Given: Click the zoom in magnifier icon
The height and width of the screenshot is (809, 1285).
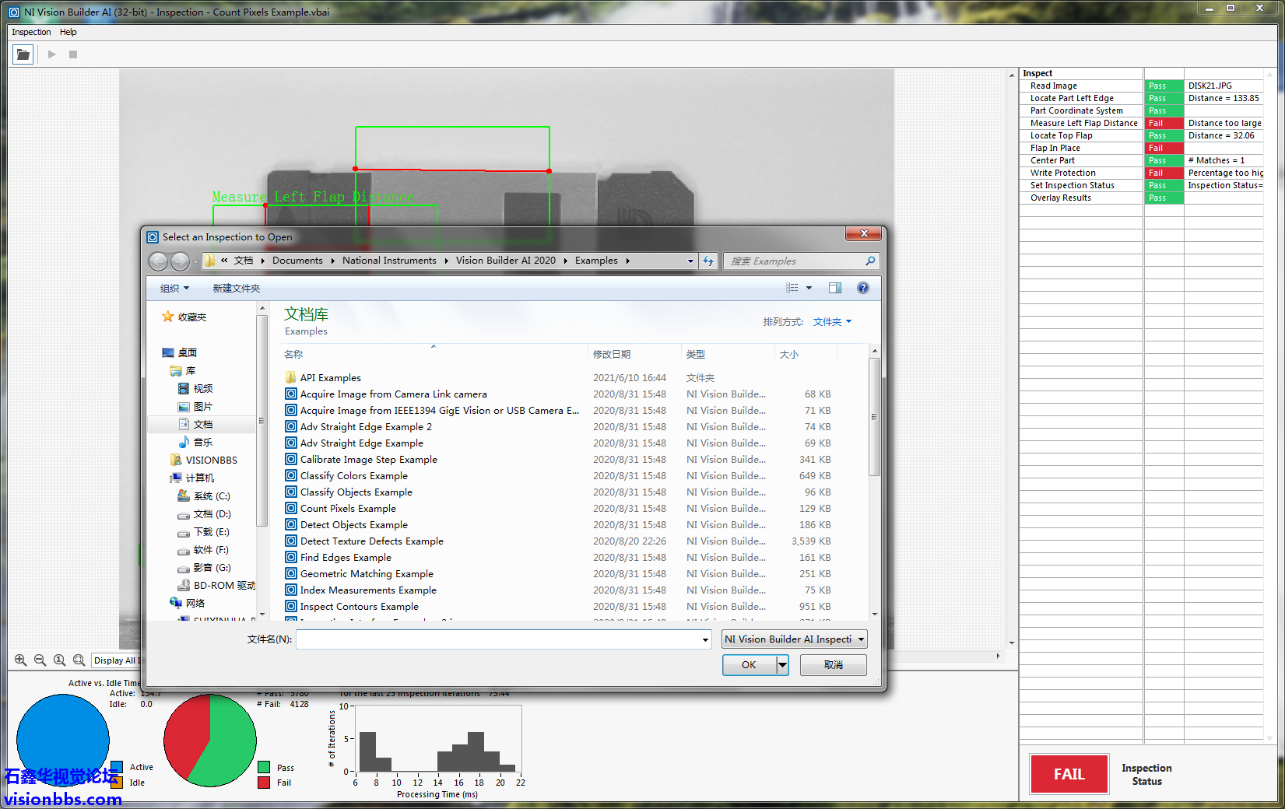Looking at the screenshot, I should [20, 660].
